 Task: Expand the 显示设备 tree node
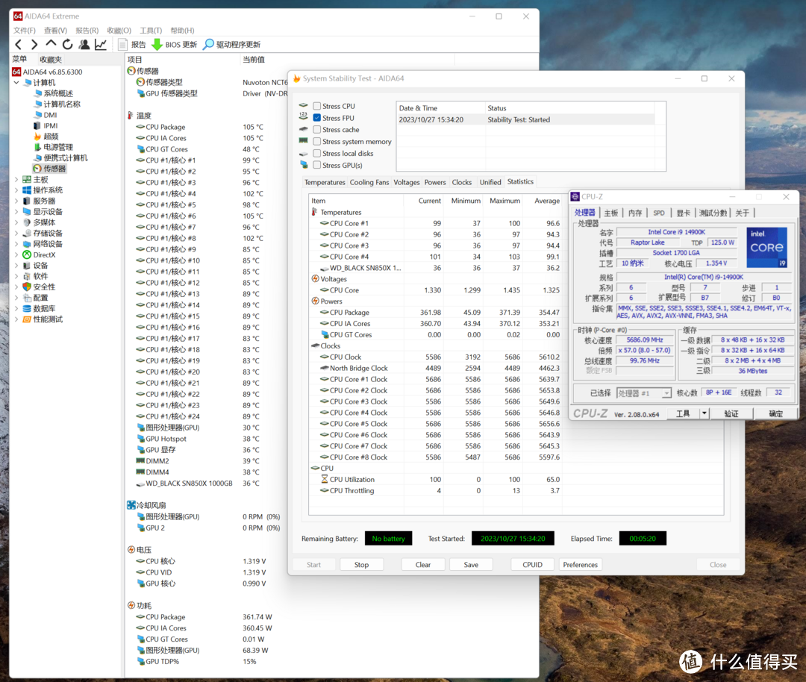click(16, 212)
